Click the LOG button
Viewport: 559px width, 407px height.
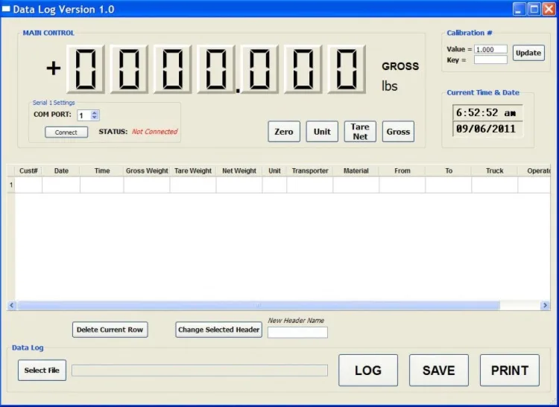click(x=368, y=371)
